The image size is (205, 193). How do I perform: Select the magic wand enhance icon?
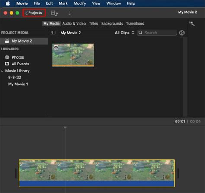[192, 23]
